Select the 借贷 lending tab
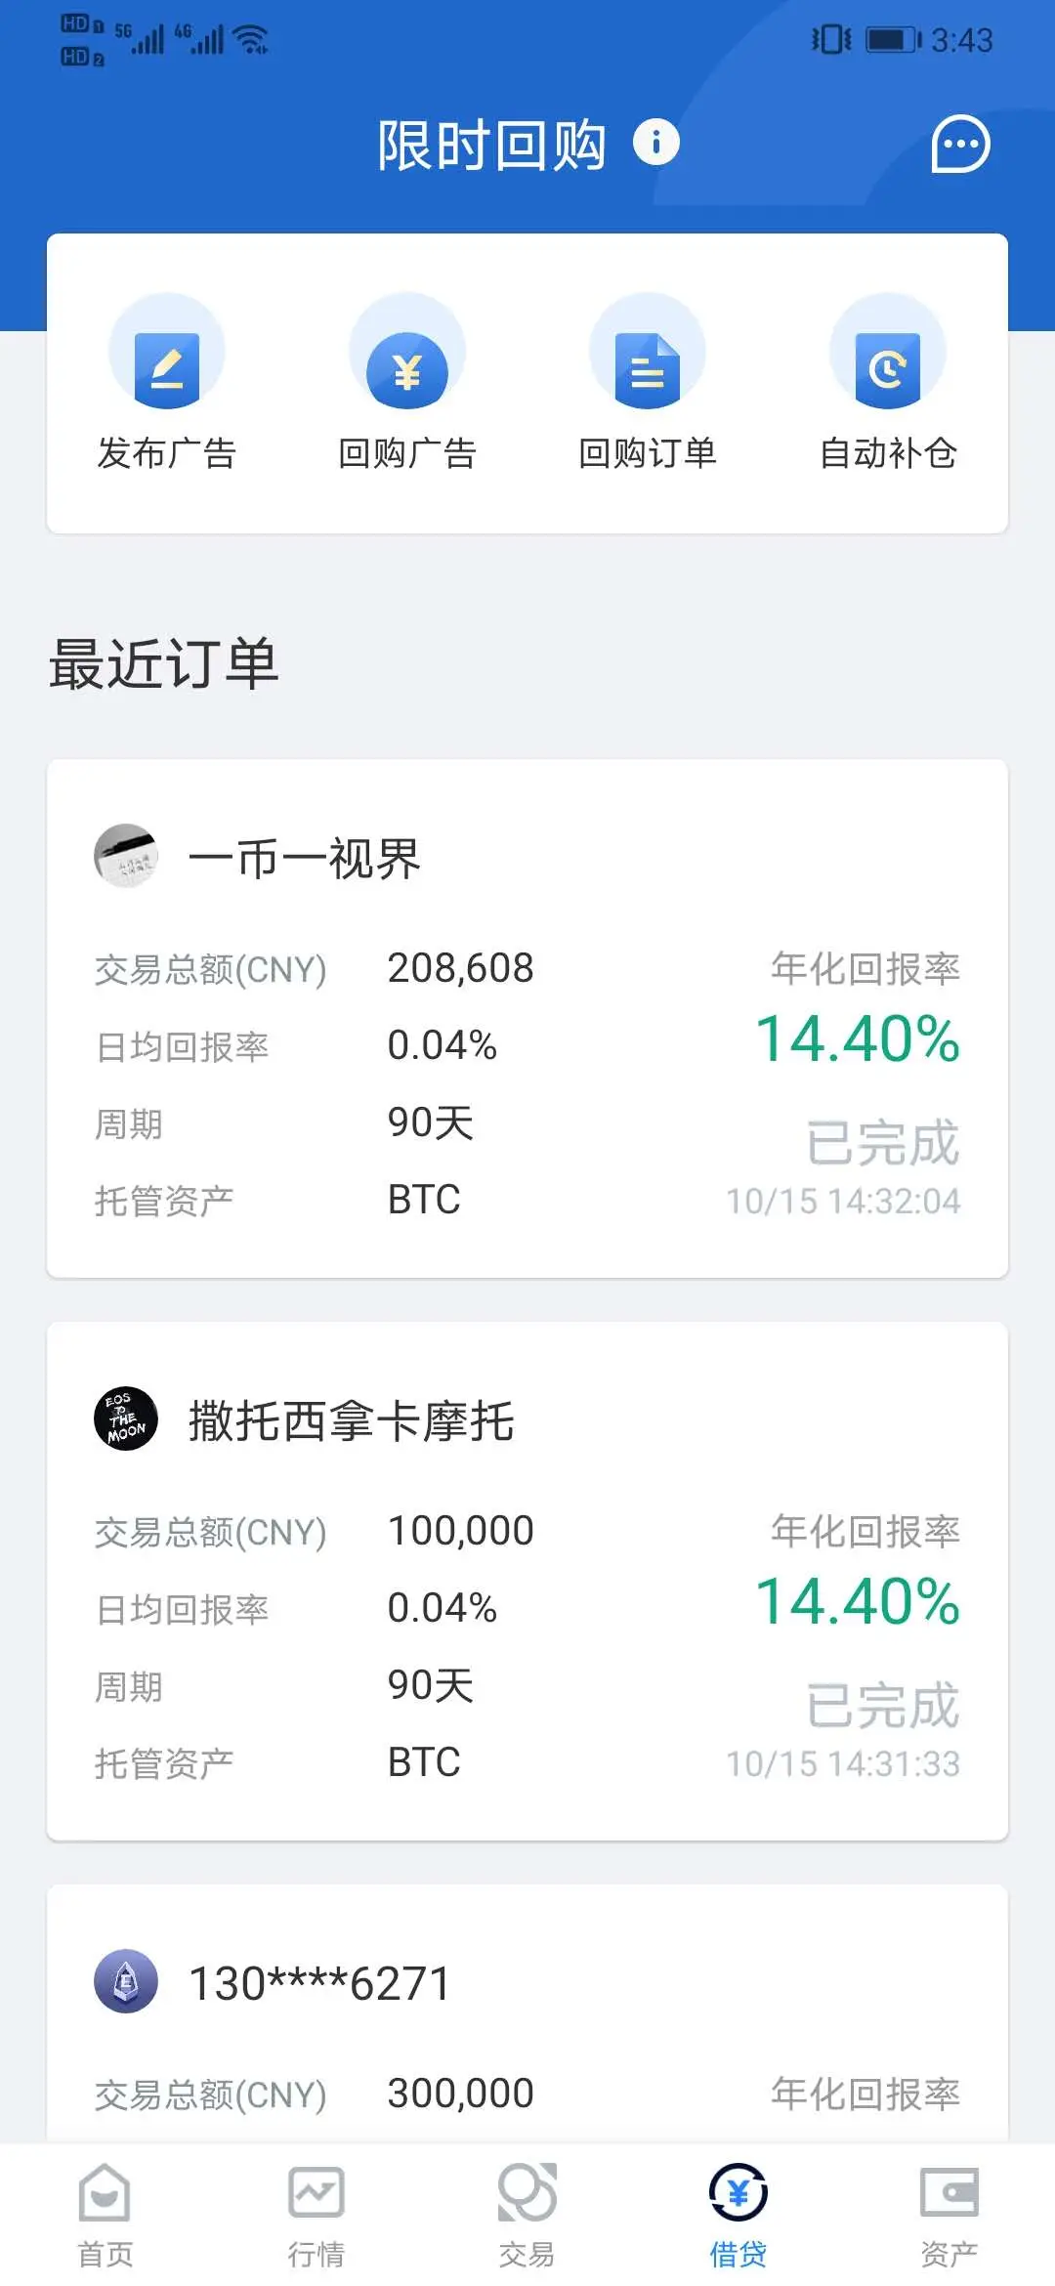The image size is (1055, 2286). [738, 2214]
